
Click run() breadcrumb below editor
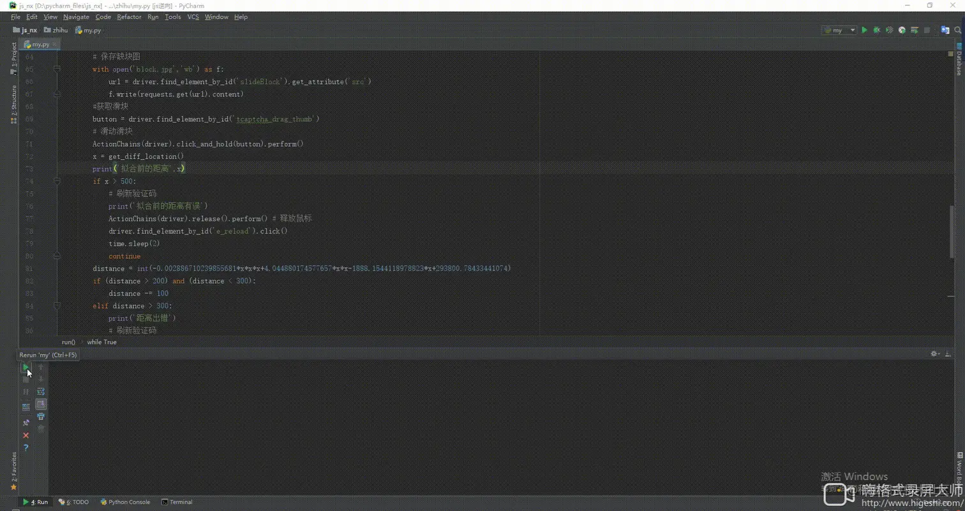[x=68, y=342]
